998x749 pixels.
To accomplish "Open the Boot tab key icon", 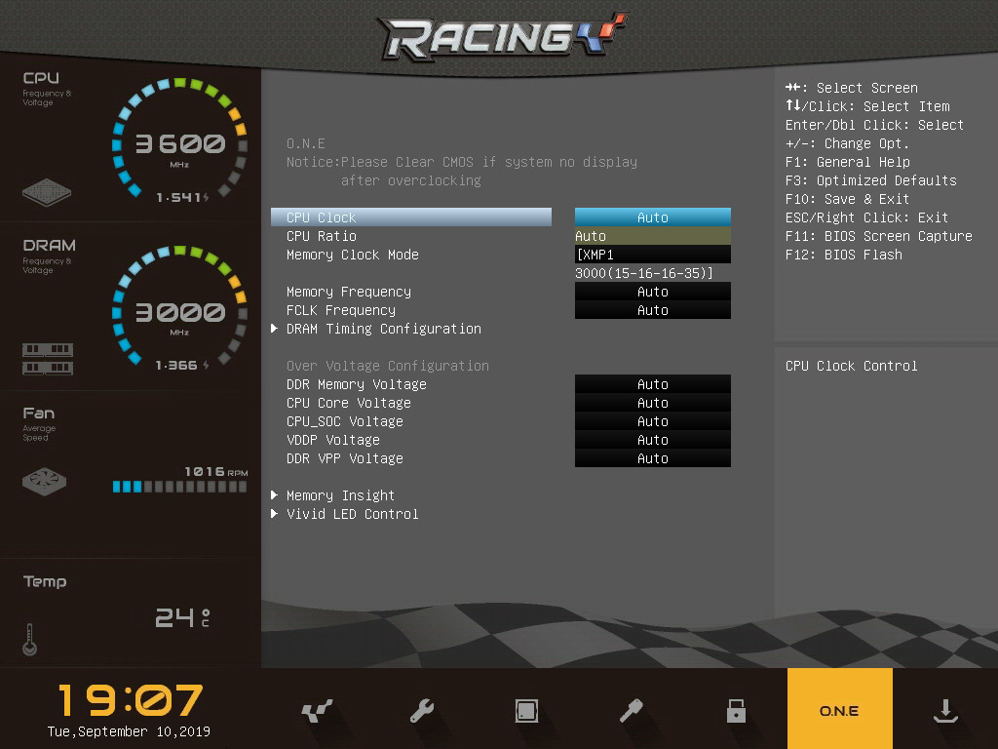I will (631, 711).
